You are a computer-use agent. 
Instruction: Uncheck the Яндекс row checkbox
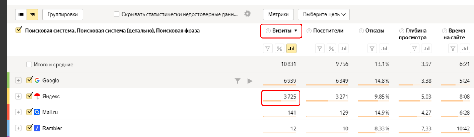(x=29, y=96)
